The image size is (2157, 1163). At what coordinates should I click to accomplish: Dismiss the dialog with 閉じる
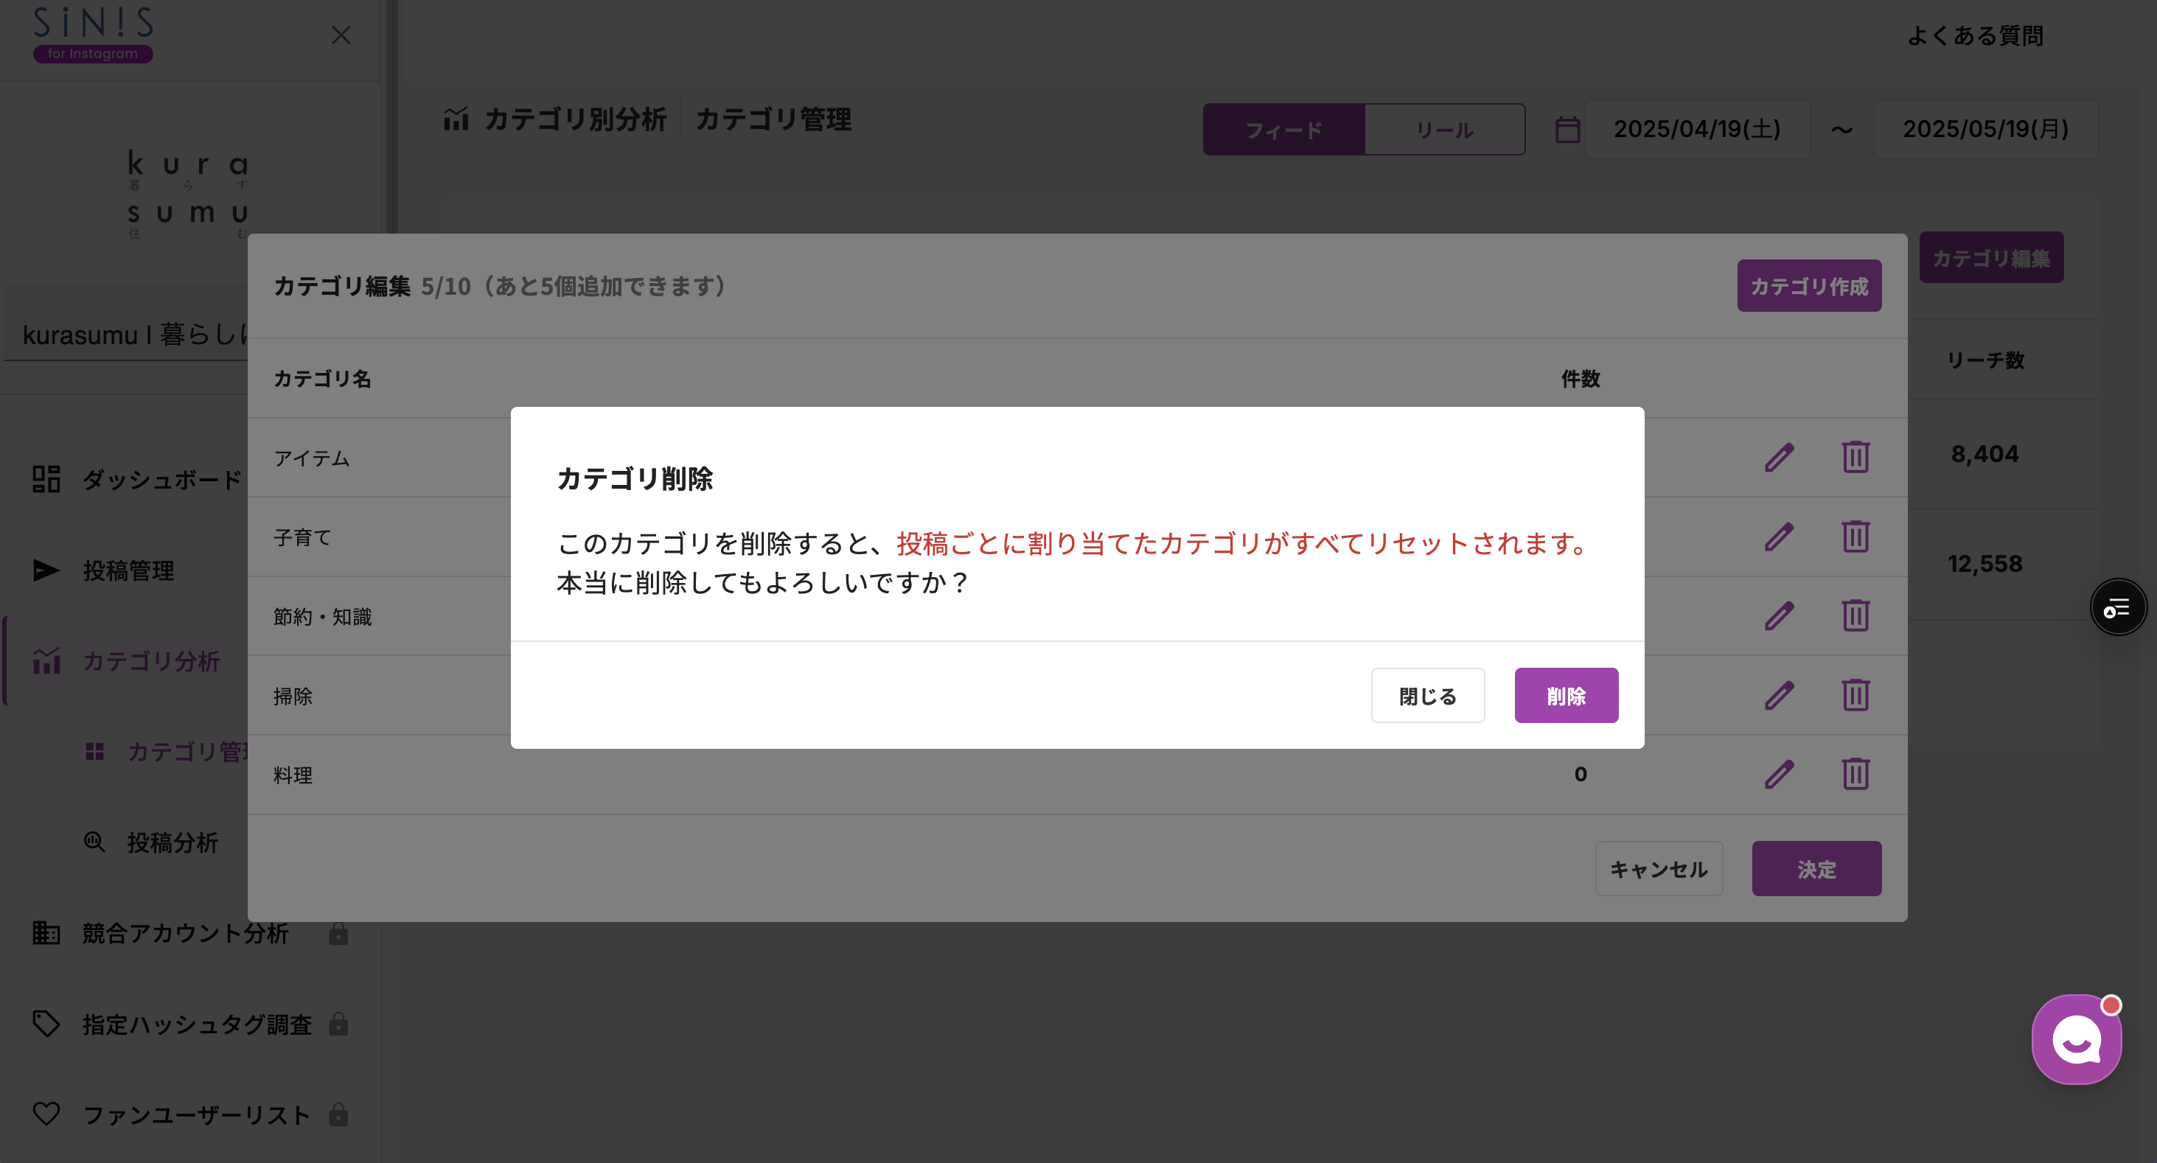click(1427, 695)
